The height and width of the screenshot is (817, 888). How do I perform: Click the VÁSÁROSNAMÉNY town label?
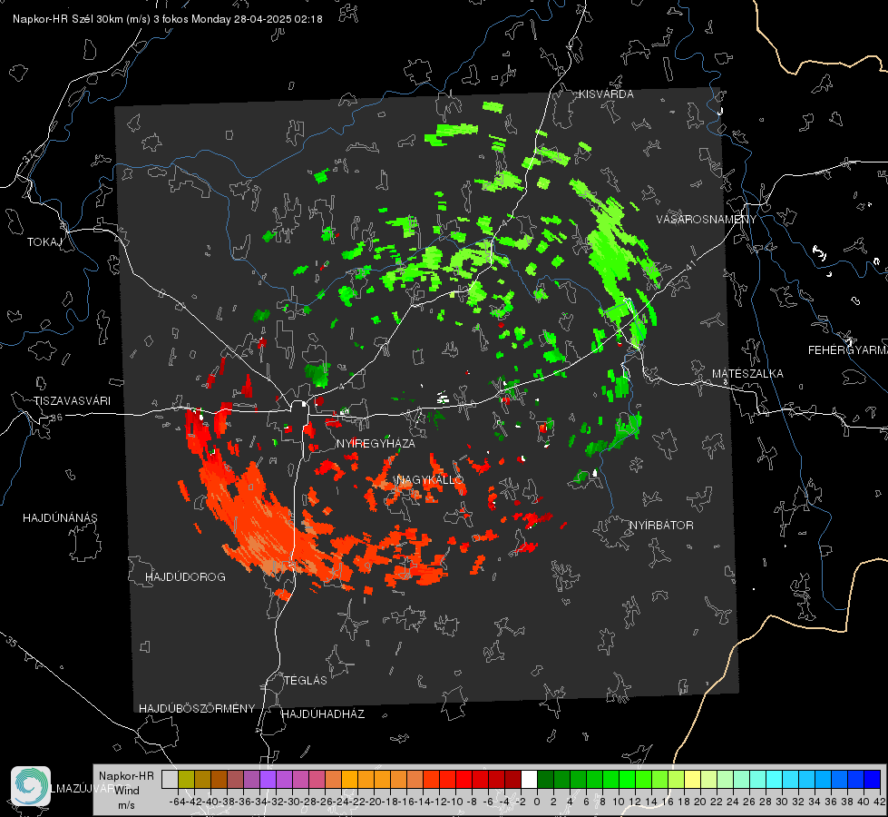pyautogui.click(x=707, y=220)
